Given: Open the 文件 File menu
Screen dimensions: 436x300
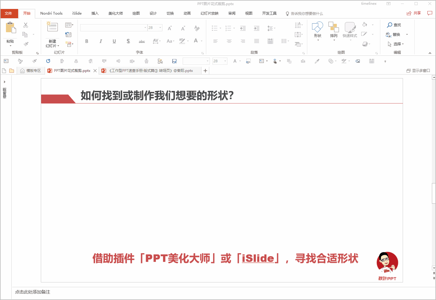Looking at the screenshot, I should [9, 13].
